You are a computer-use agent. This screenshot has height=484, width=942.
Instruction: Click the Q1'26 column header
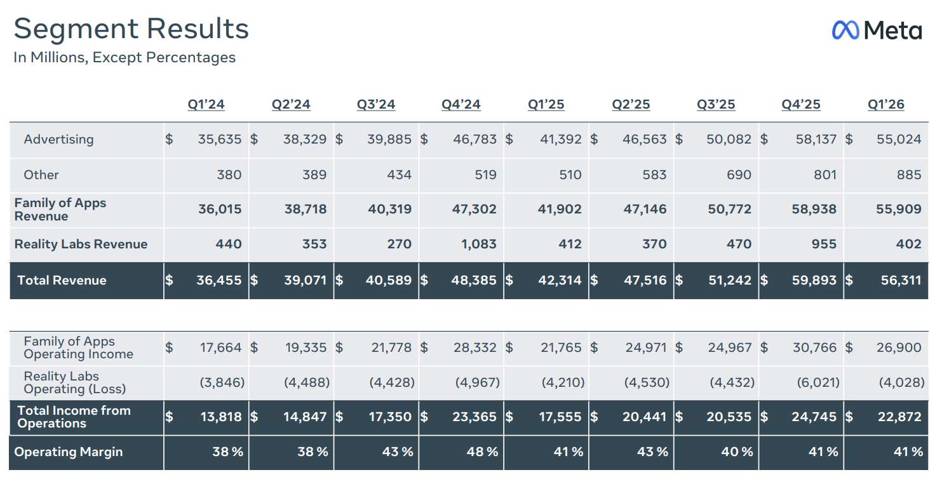(x=886, y=104)
